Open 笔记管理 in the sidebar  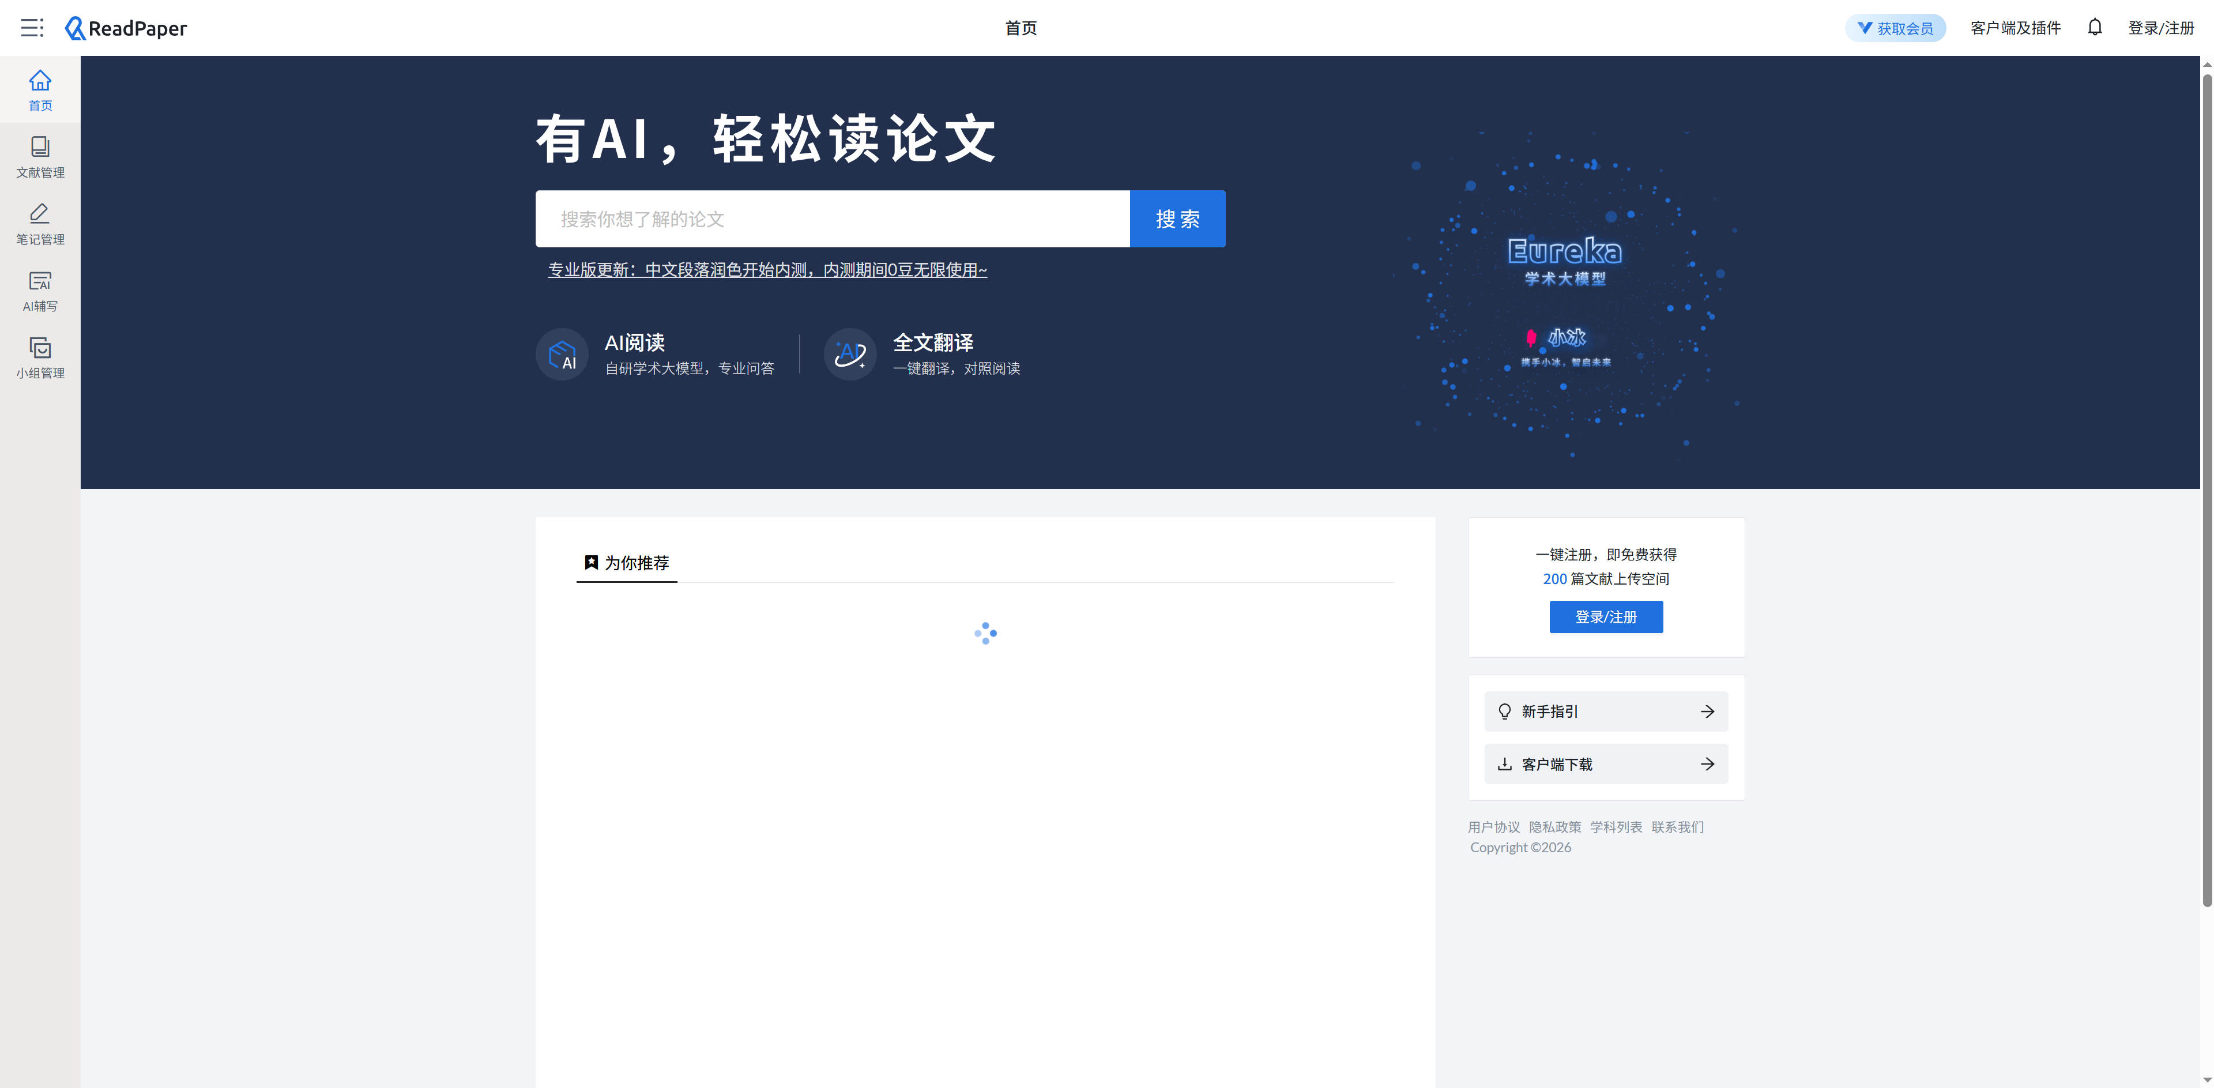[40, 224]
